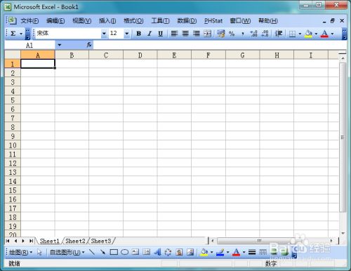Click Line Color swatch in drawing toolbar
Viewport: 351px width, 271px height.
pos(220,252)
